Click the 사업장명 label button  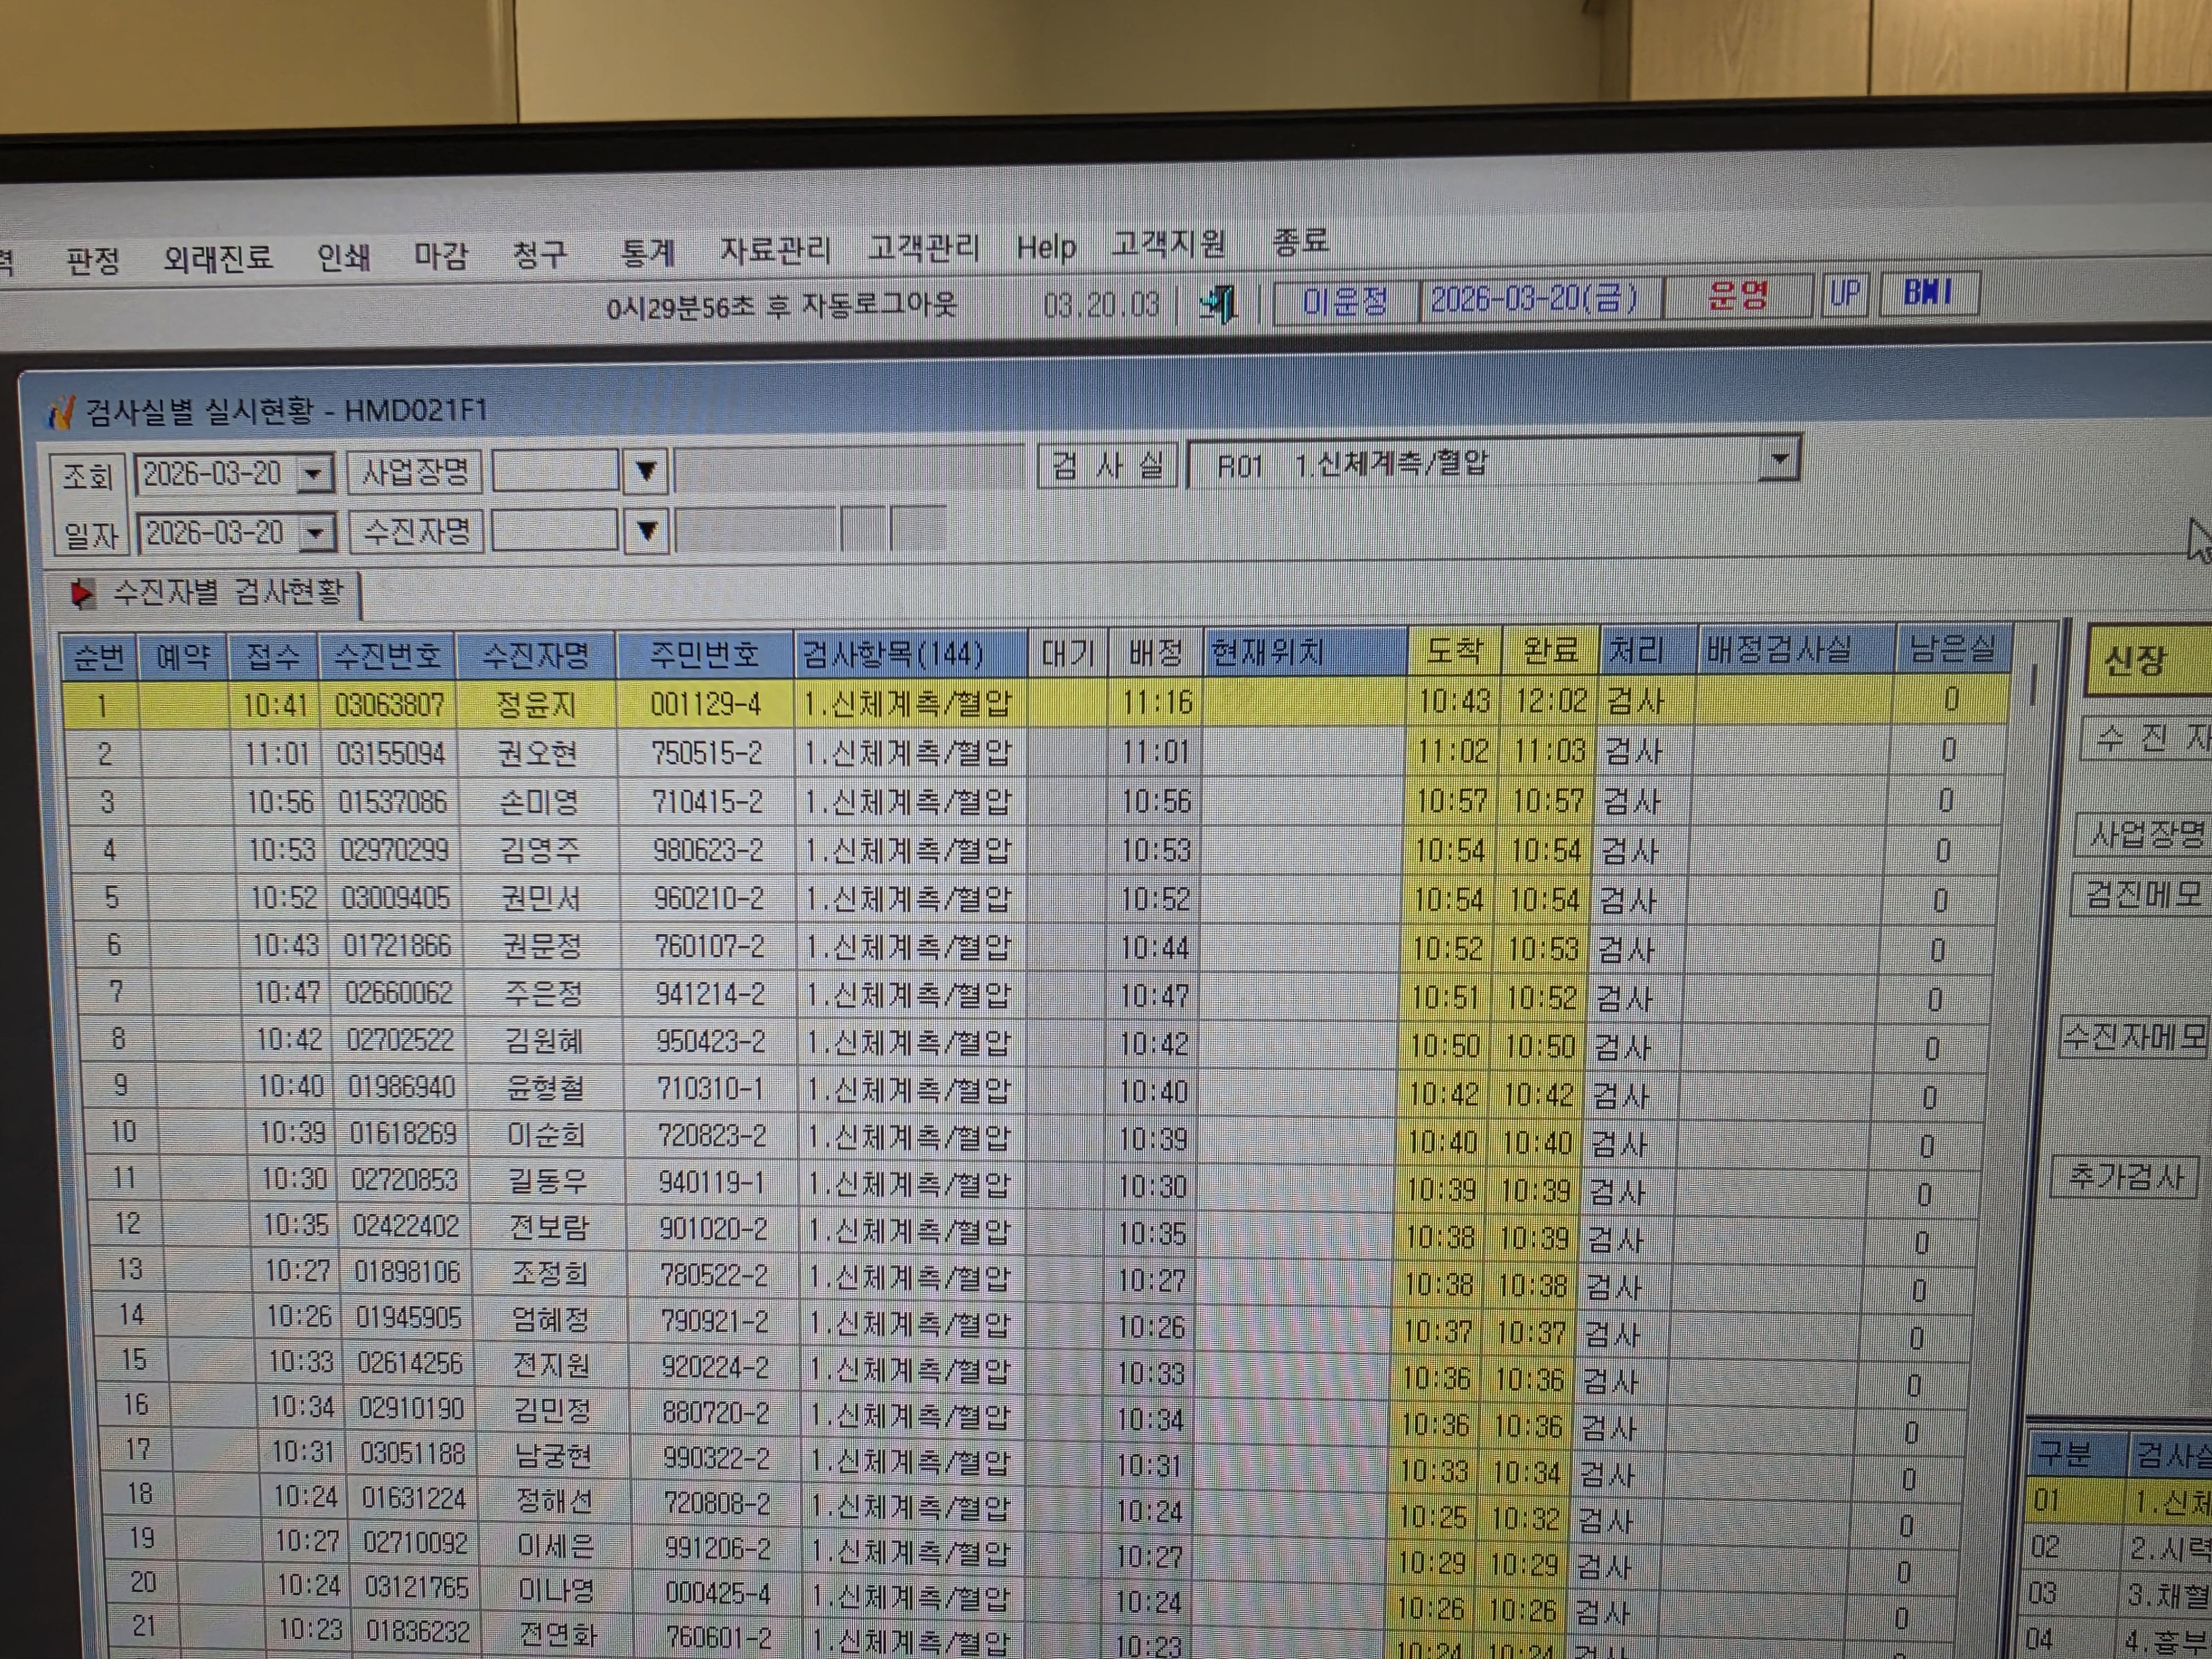pyautogui.click(x=415, y=472)
